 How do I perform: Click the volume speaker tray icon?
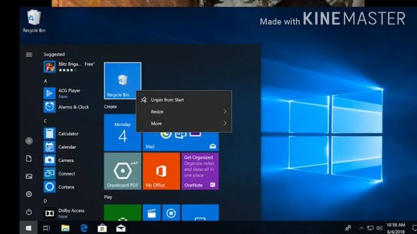click(x=379, y=228)
